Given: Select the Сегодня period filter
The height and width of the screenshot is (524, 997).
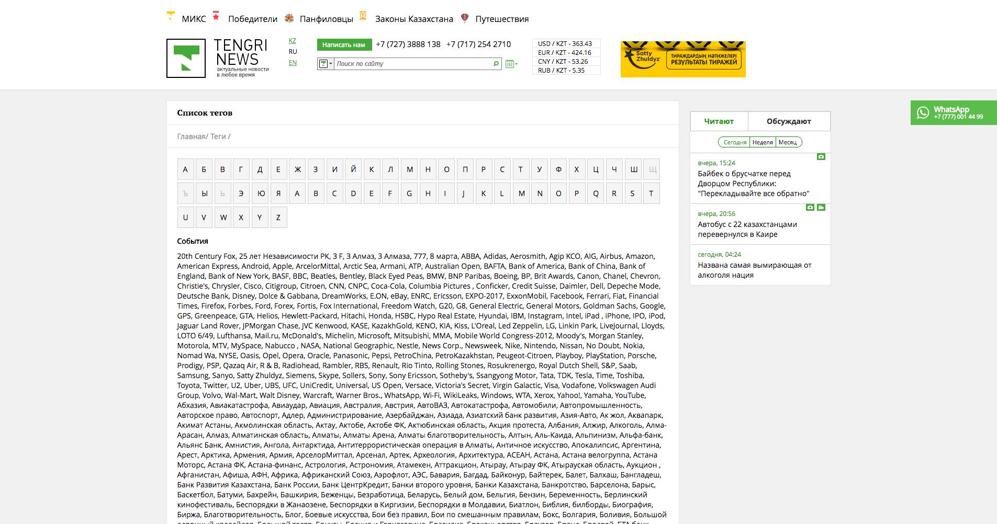Looking at the screenshot, I should point(735,142).
